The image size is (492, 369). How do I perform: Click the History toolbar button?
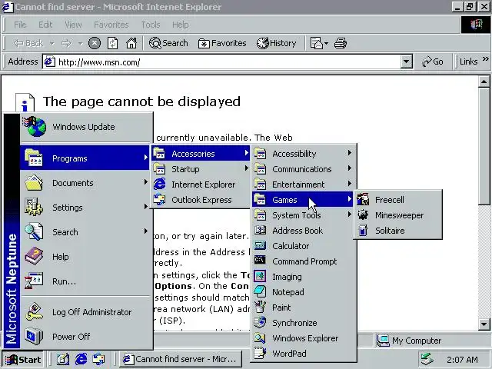pyautogui.click(x=277, y=43)
